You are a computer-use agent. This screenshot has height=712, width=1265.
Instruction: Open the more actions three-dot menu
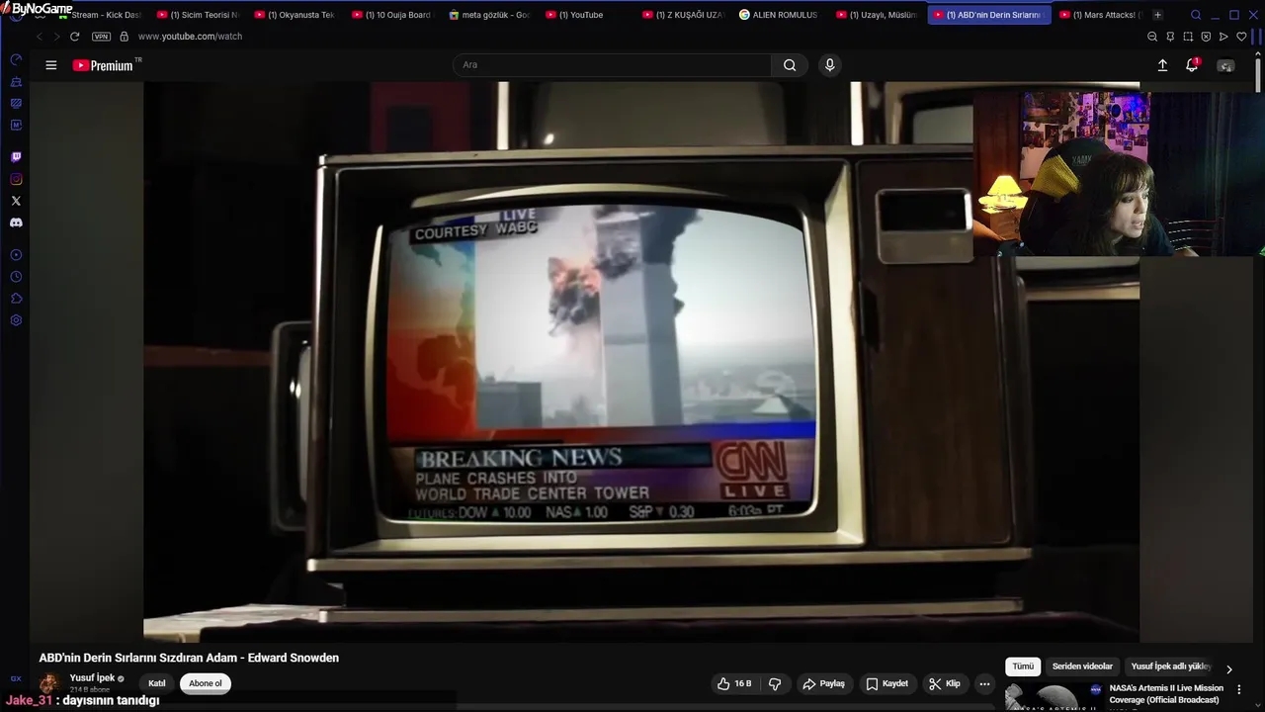[x=984, y=683]
